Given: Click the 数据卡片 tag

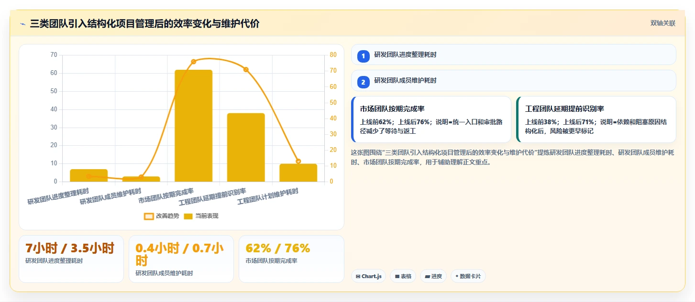Looking at the screenshot, I should coord(468,276).
